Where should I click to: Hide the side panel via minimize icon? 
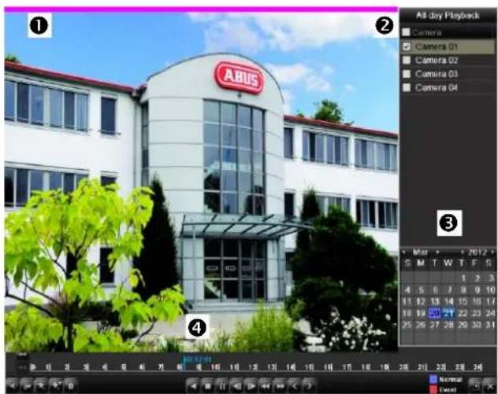[x=475, y=386]
